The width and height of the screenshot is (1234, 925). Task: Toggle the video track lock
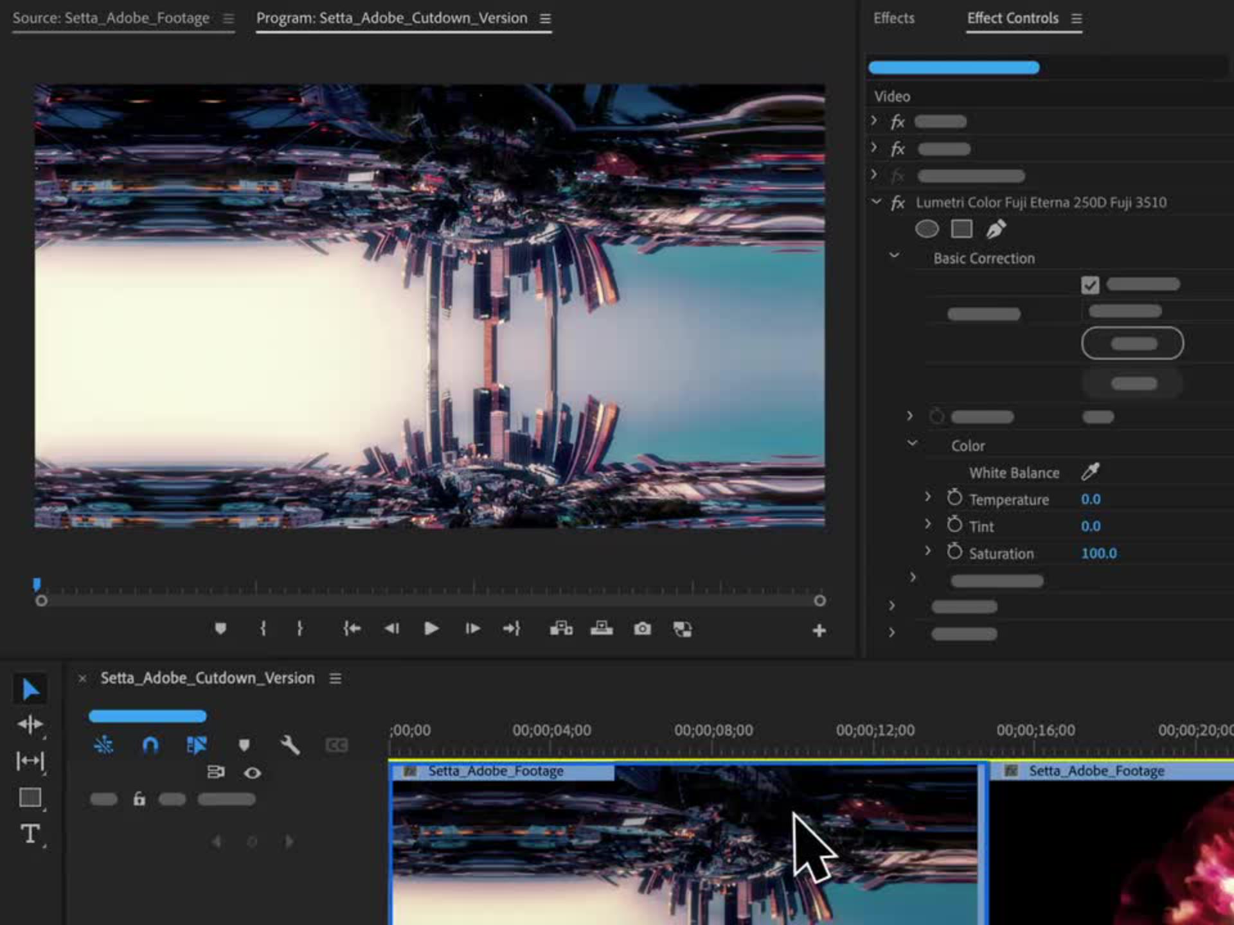point(139,799)
